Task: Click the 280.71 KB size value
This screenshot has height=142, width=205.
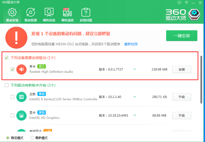Action: click(159, 97)
